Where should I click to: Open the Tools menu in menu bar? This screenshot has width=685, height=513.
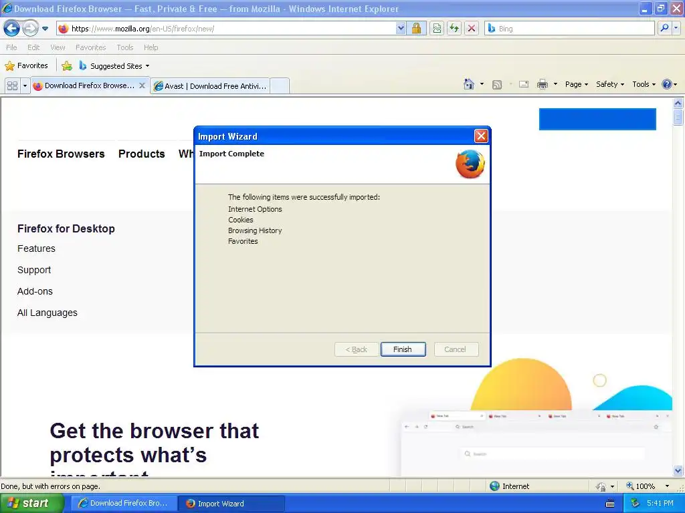[x=125, y=47]
